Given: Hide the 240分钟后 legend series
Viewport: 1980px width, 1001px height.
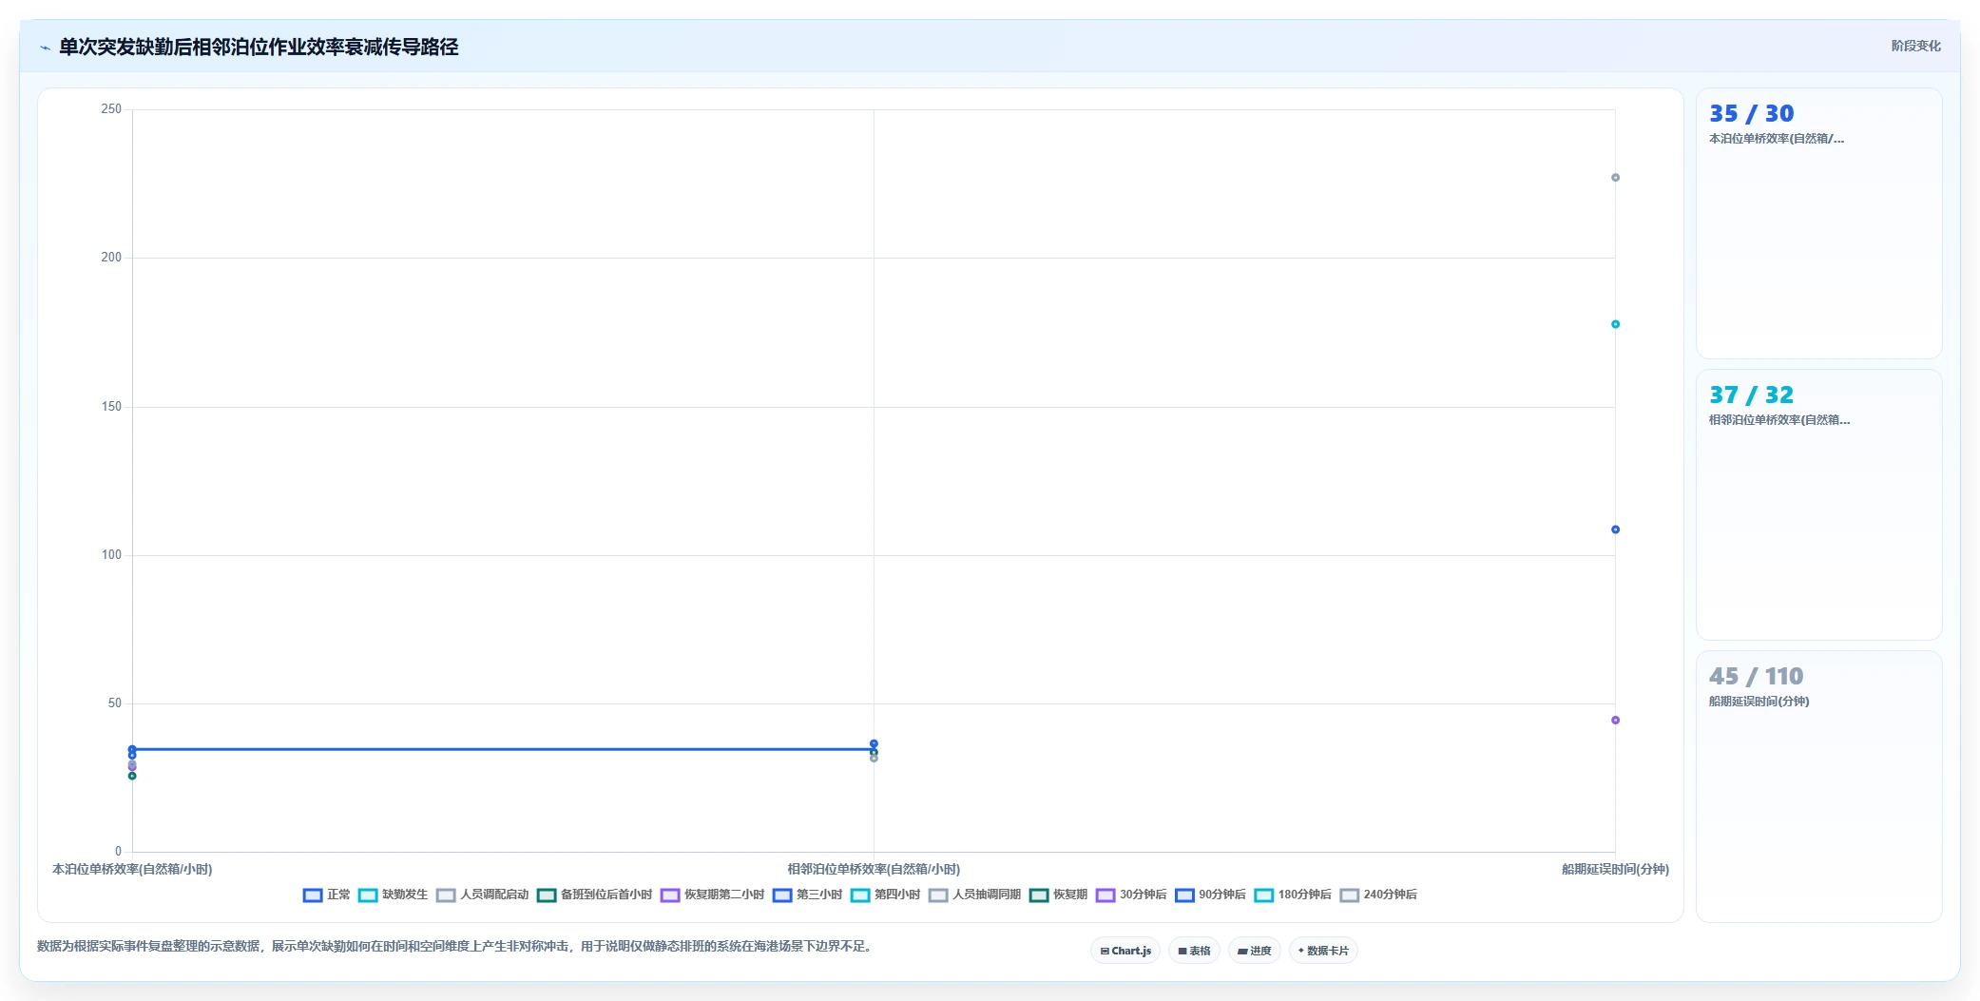Looking at the screenshot, I should 1378,895.
